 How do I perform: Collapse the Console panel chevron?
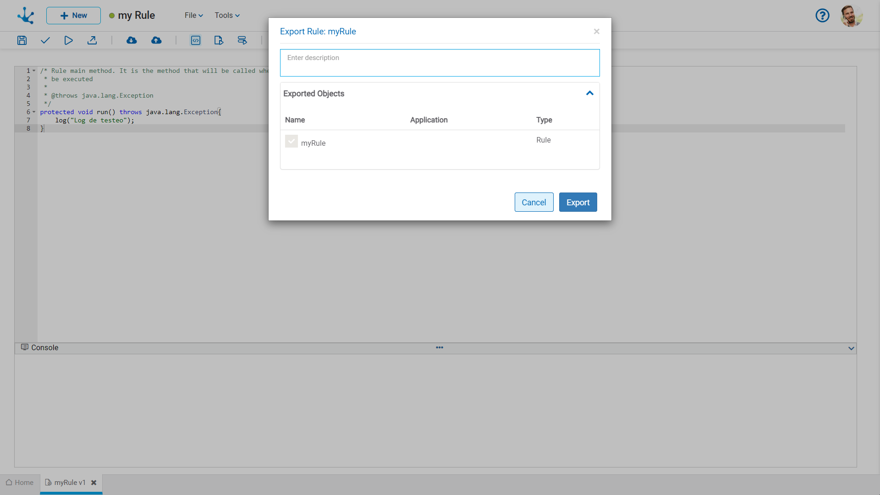[x=851, y=348]
